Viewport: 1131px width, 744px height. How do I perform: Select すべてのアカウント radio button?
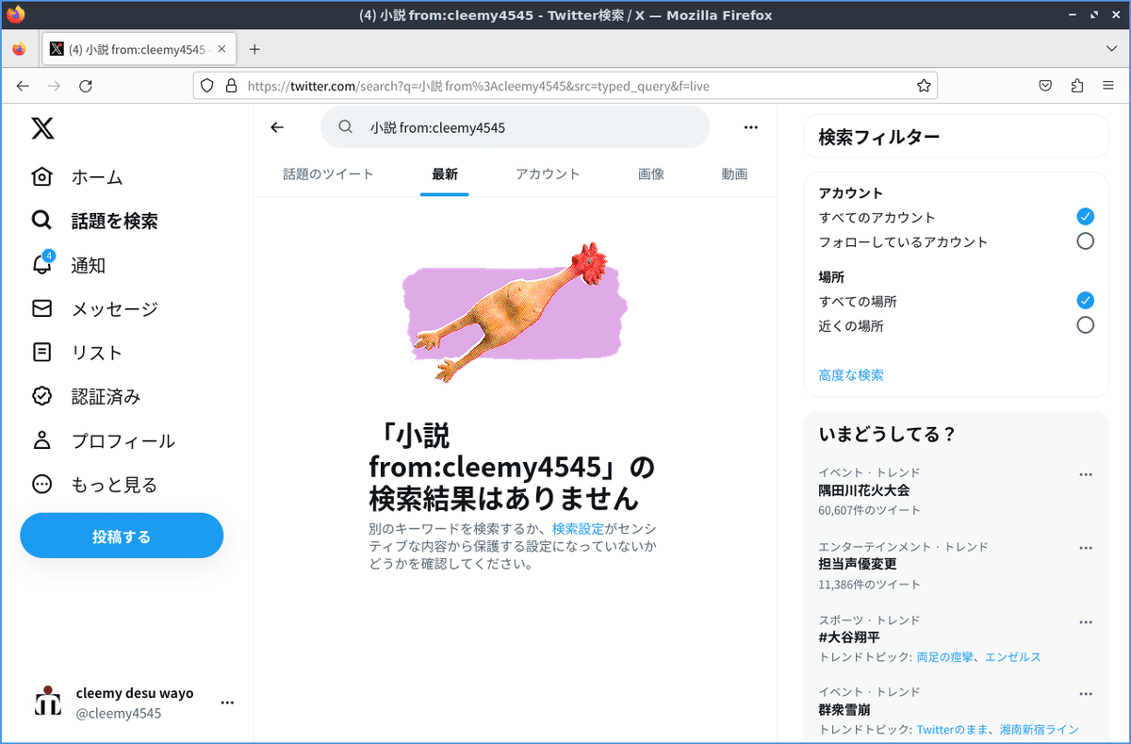tap(1086, 216)
